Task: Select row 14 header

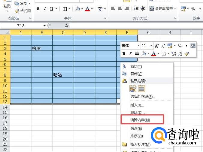Action: pyautogui.click(x=5, y=107)
